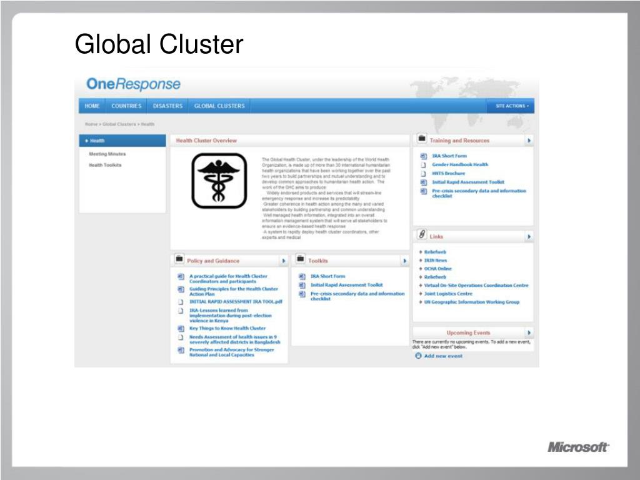Open the Joint Logistics Centre link

pos(448,294)
